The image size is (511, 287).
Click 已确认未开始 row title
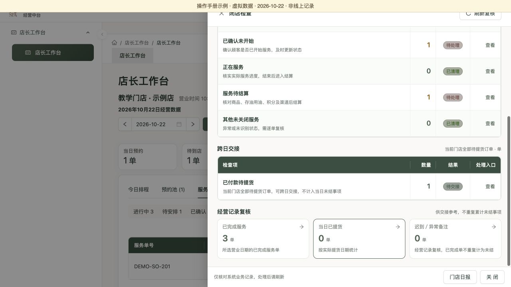coord(238,41)
